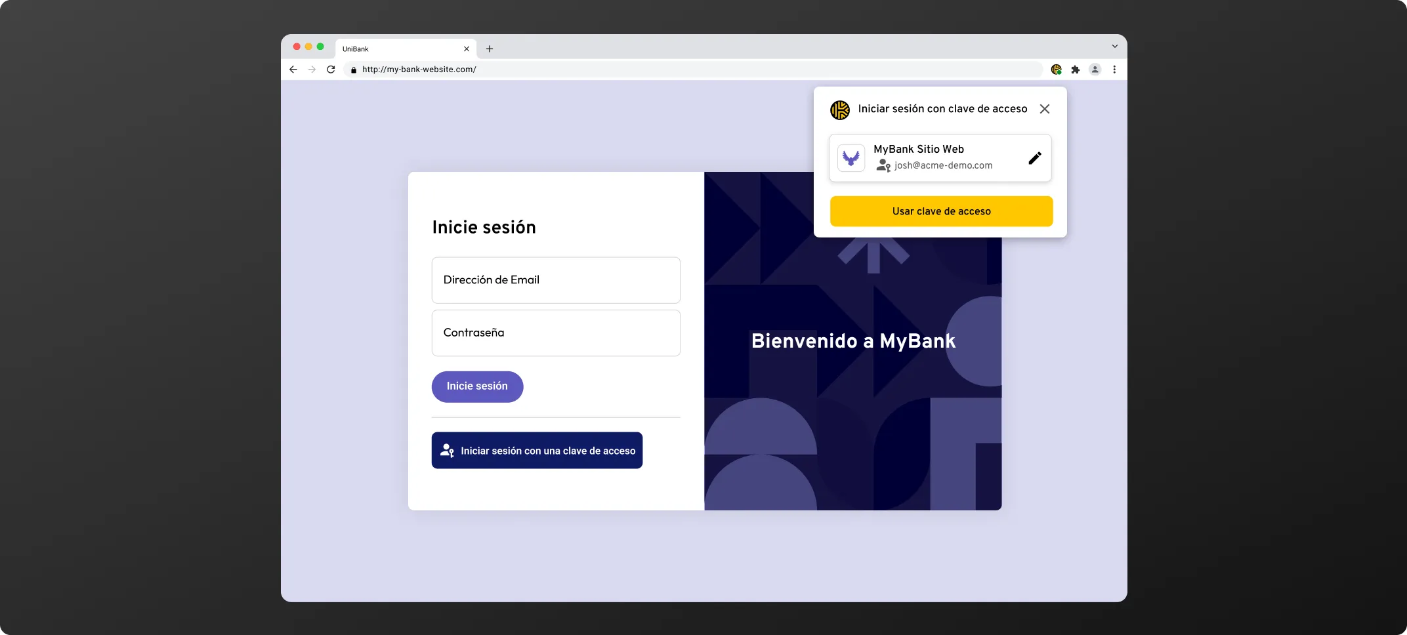The width and height of the screenshot is (1407, 635).
Task: Click Usar clave de acceso button
Action: pyautogui.click(x=941, y=211)
